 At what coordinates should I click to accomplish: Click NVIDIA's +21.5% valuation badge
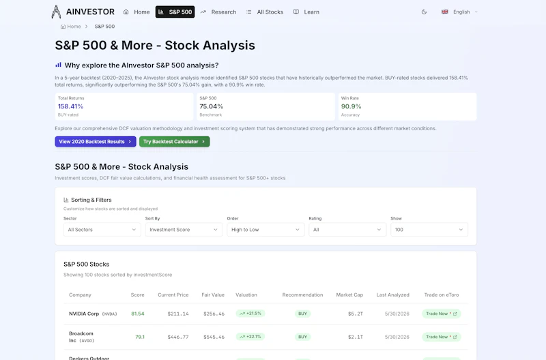(250, 314)
